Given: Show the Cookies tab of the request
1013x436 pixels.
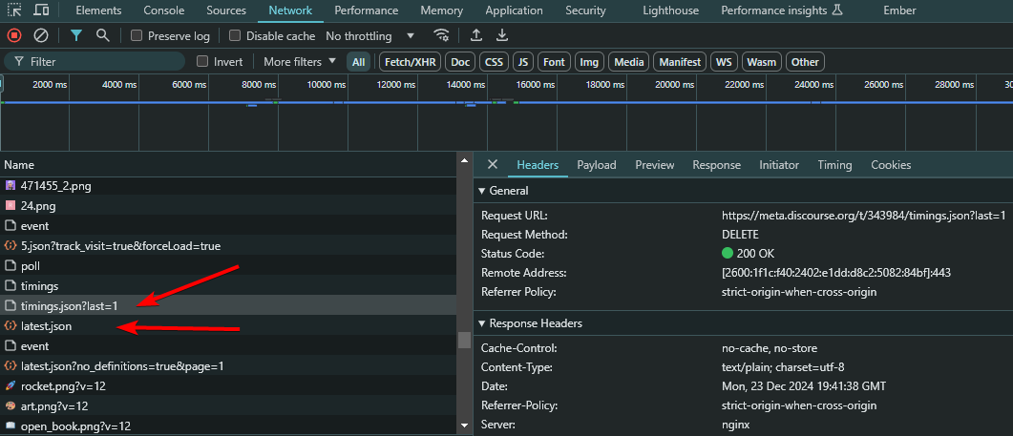Looking at the screenshot, I should pyautogui.click(x=891, y=165).
